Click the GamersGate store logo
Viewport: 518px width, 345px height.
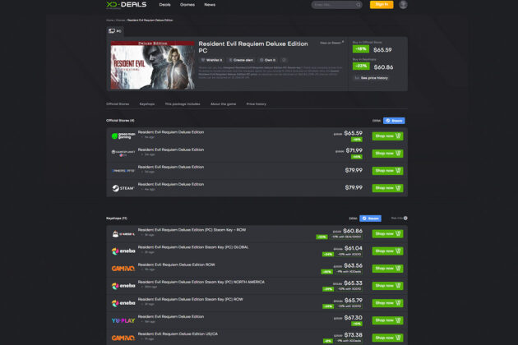click(x=123, y=171)
